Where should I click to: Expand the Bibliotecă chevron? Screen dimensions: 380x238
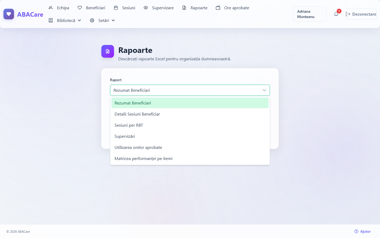(x=79, y=20)
